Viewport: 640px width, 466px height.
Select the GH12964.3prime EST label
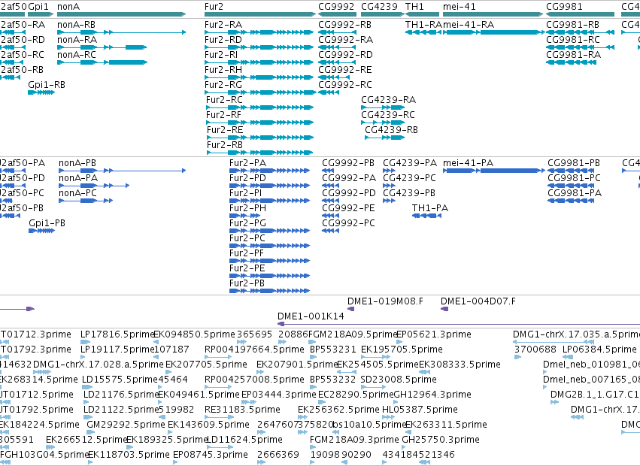click(x=432, y=395)
